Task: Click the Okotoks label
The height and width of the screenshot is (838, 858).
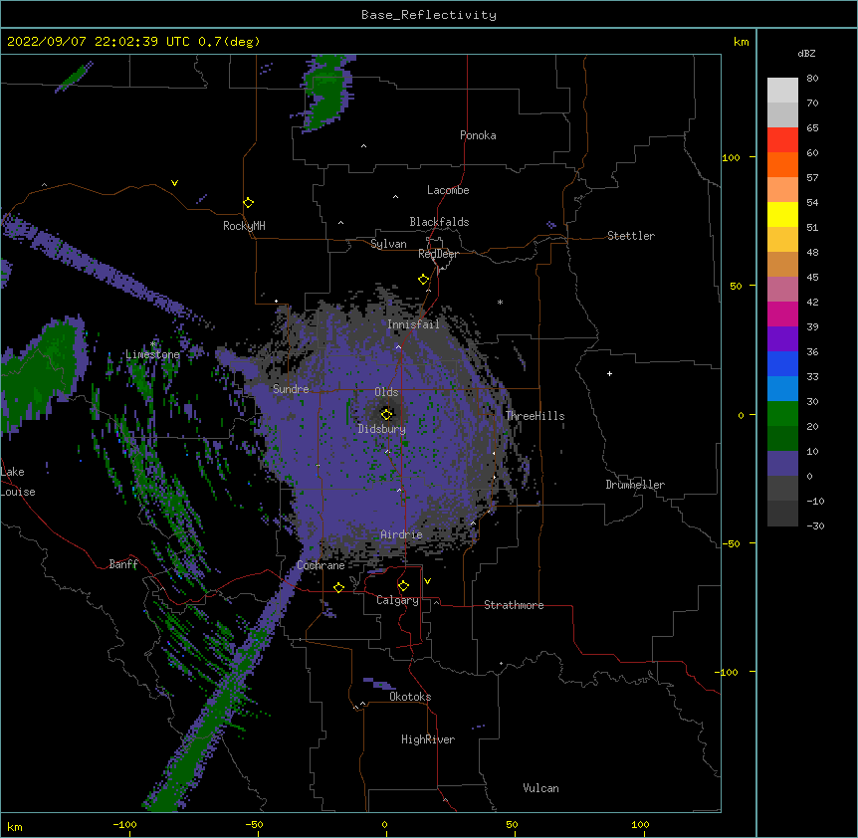Action: click(410, 697)
